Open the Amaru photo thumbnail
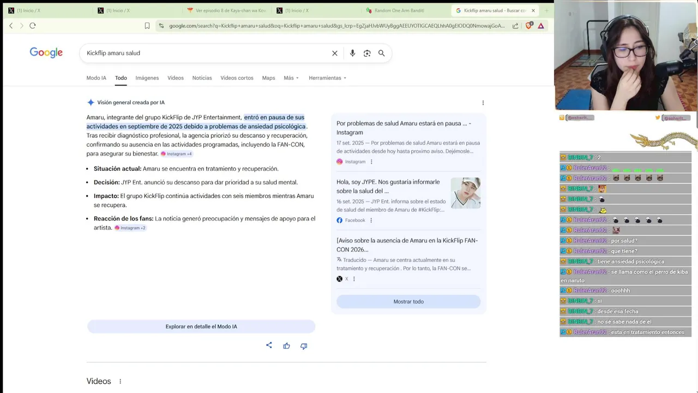 tap(466, 193)
